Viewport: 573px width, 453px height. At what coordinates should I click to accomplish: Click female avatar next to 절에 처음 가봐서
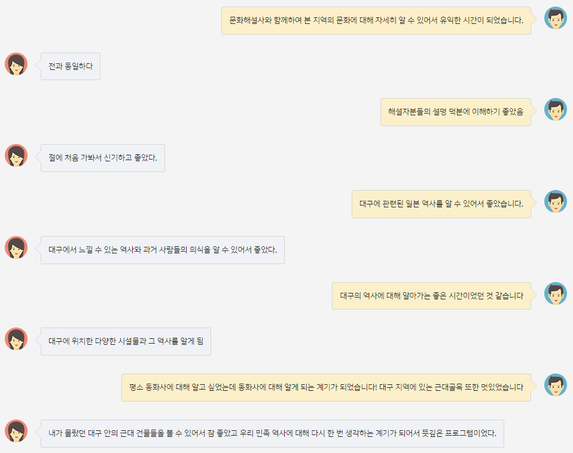coord(16,155)
